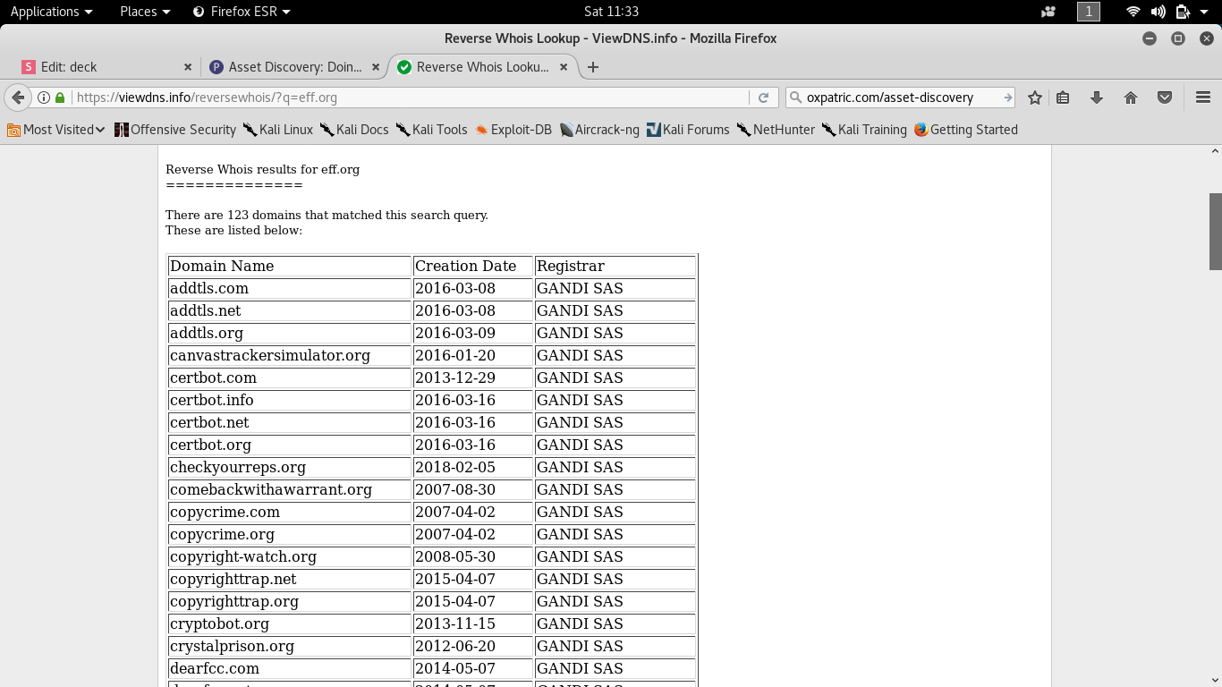Click the workspace switcher '1' indicator
The height and width of the screenshot is (687, 1222).
pyautogui.click(x=1089, y=12)
